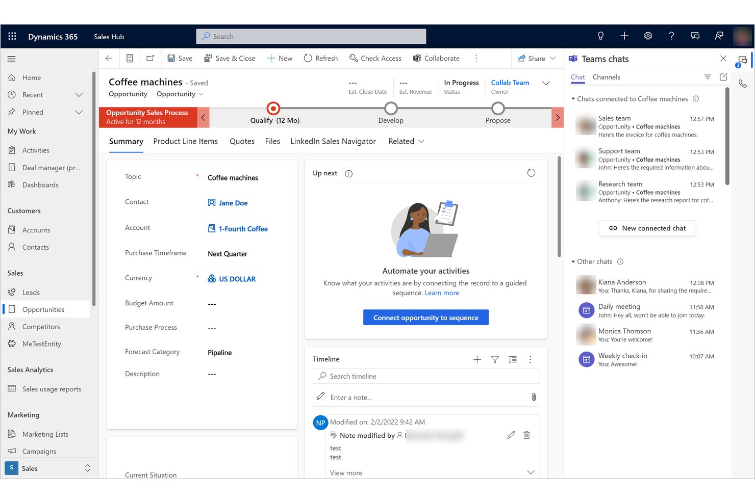Open the Share dropdown arrow
Image resolution: width=755 pixels, height=503 pixels.
click(553, 59)
